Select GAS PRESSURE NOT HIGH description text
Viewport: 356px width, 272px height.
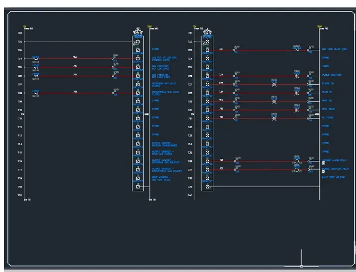pos(161,76)
